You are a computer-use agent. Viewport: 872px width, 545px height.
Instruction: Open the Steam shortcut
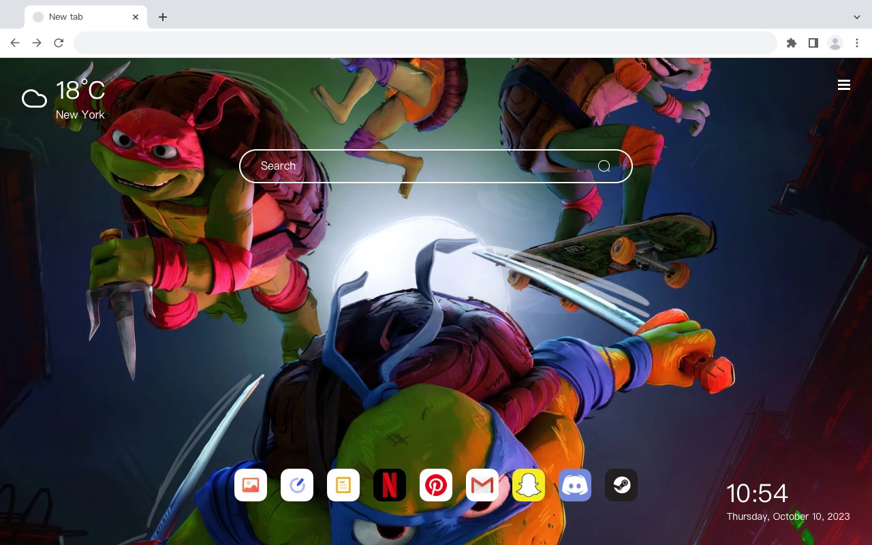pos(621,485)
